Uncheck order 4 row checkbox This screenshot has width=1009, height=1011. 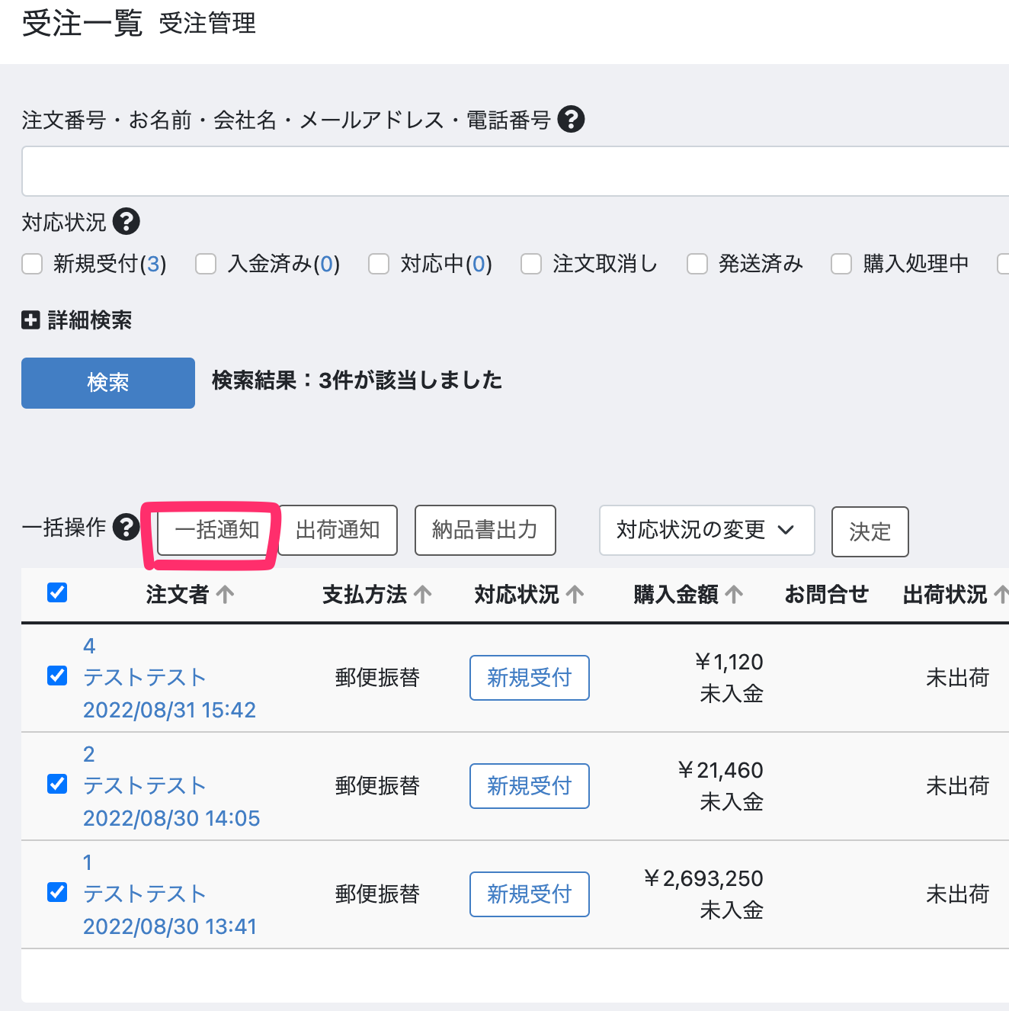[57, 676]
